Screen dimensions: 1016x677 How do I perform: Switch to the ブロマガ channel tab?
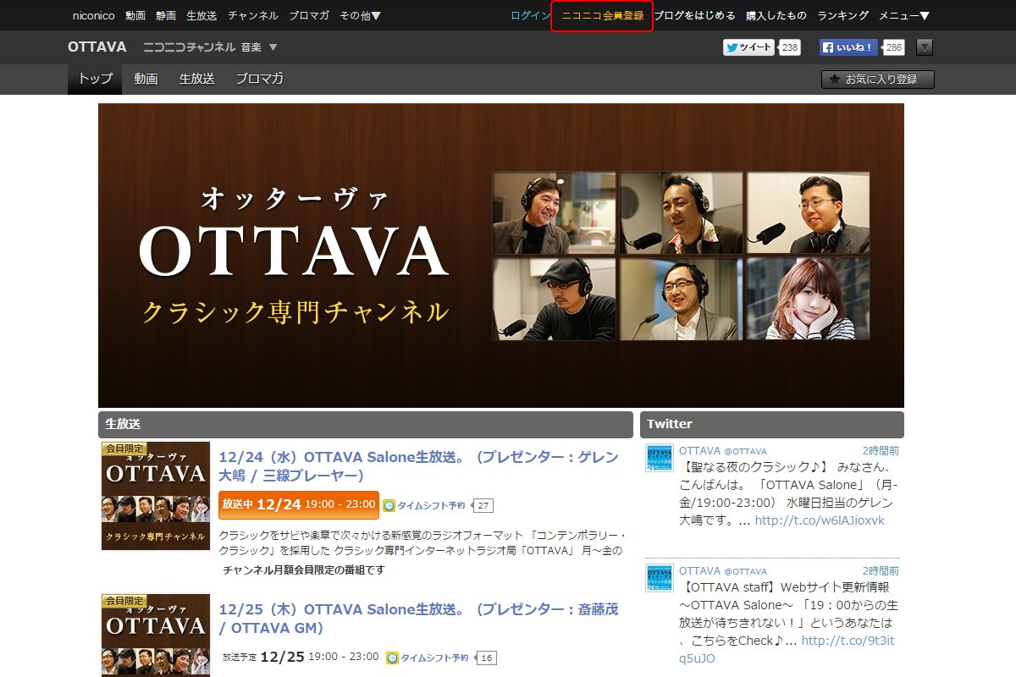coord(259,79)
